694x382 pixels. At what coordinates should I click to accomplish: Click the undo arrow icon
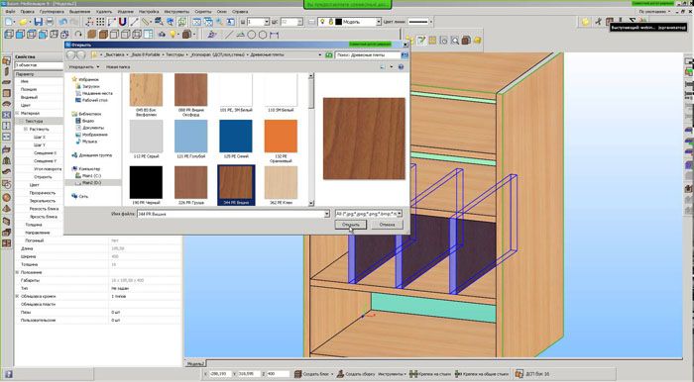point(63,22)
